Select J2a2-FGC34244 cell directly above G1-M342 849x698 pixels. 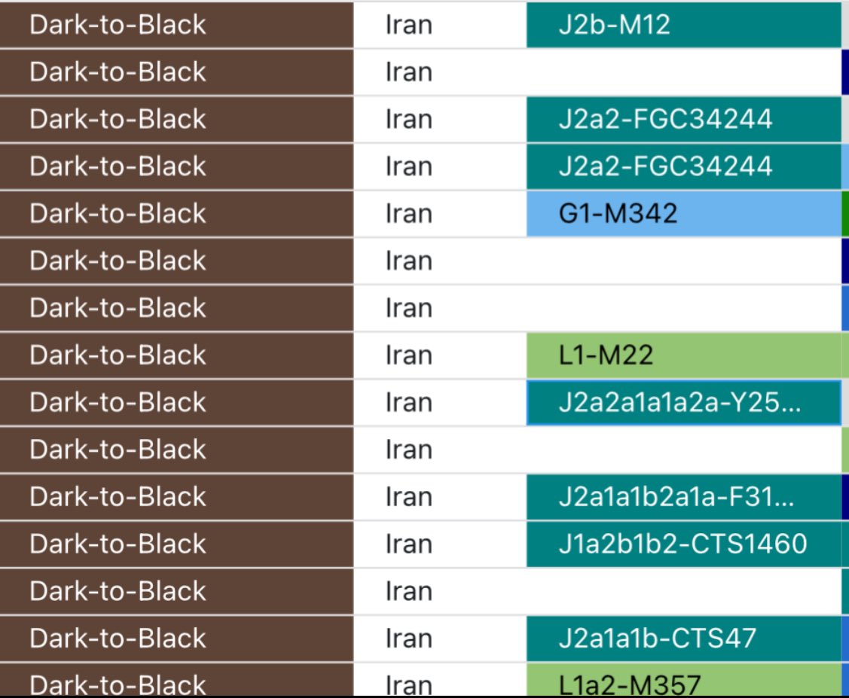[684, 166]
